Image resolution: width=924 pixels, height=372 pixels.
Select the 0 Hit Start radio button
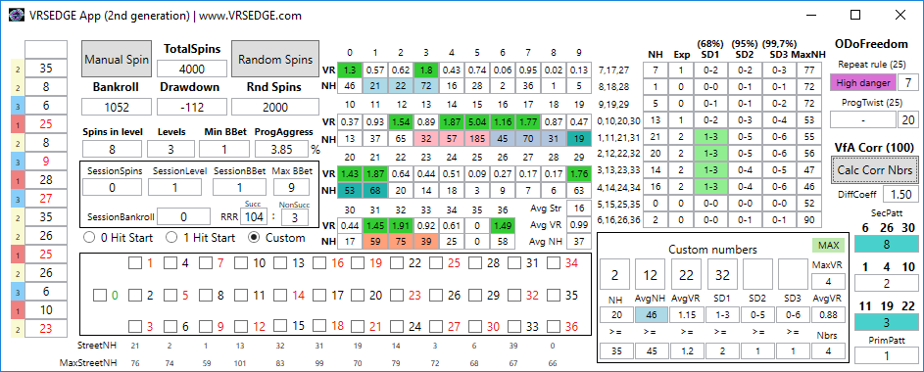click(x=89, y=238)
